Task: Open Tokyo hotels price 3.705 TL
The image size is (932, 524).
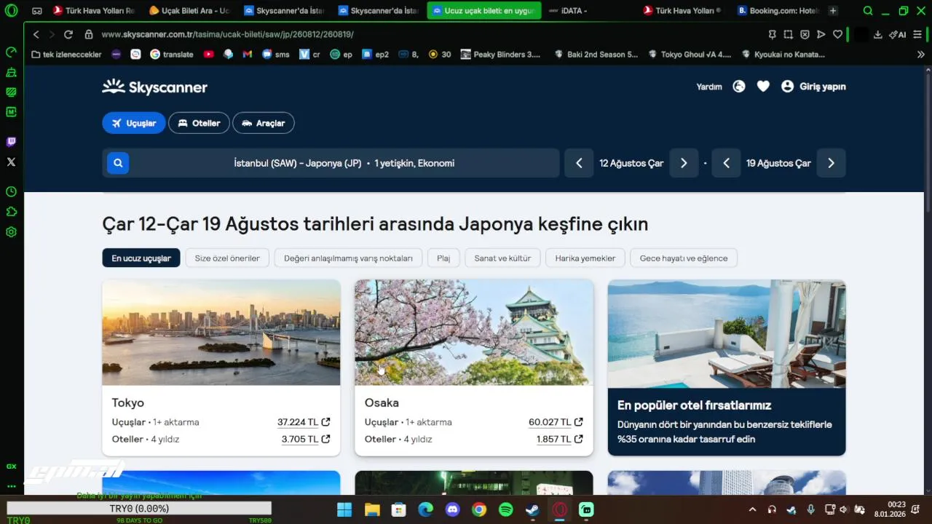Action: pyautogui.click(x=306, y=439)
